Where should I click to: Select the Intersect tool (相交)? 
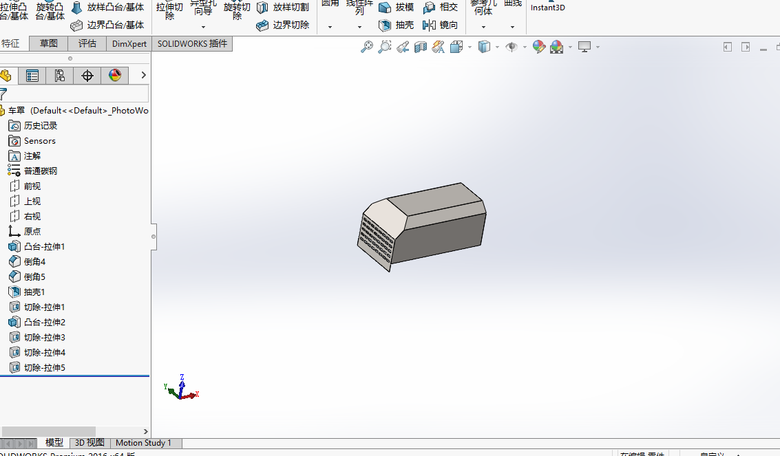click(x=440, y=8)
